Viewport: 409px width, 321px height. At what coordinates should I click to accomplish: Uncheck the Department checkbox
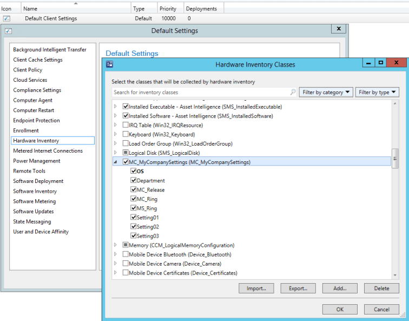click(x=134, y=181)
